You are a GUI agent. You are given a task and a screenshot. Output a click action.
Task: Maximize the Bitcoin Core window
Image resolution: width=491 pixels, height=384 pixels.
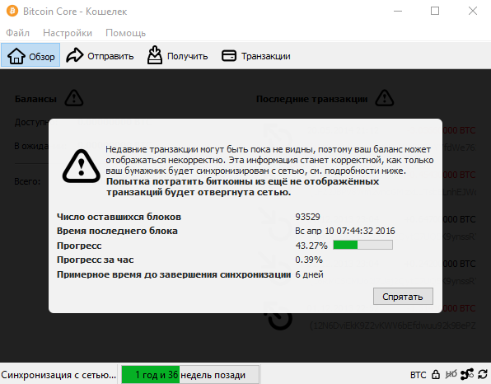[x=435, y=11]
